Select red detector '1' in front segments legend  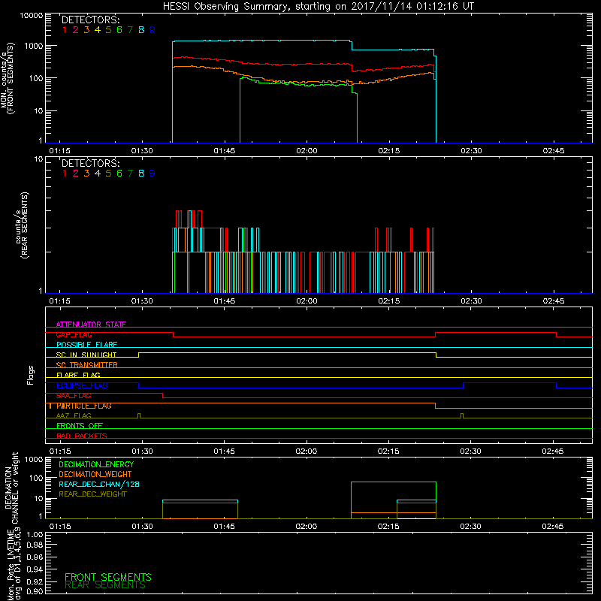pos(65,30)
